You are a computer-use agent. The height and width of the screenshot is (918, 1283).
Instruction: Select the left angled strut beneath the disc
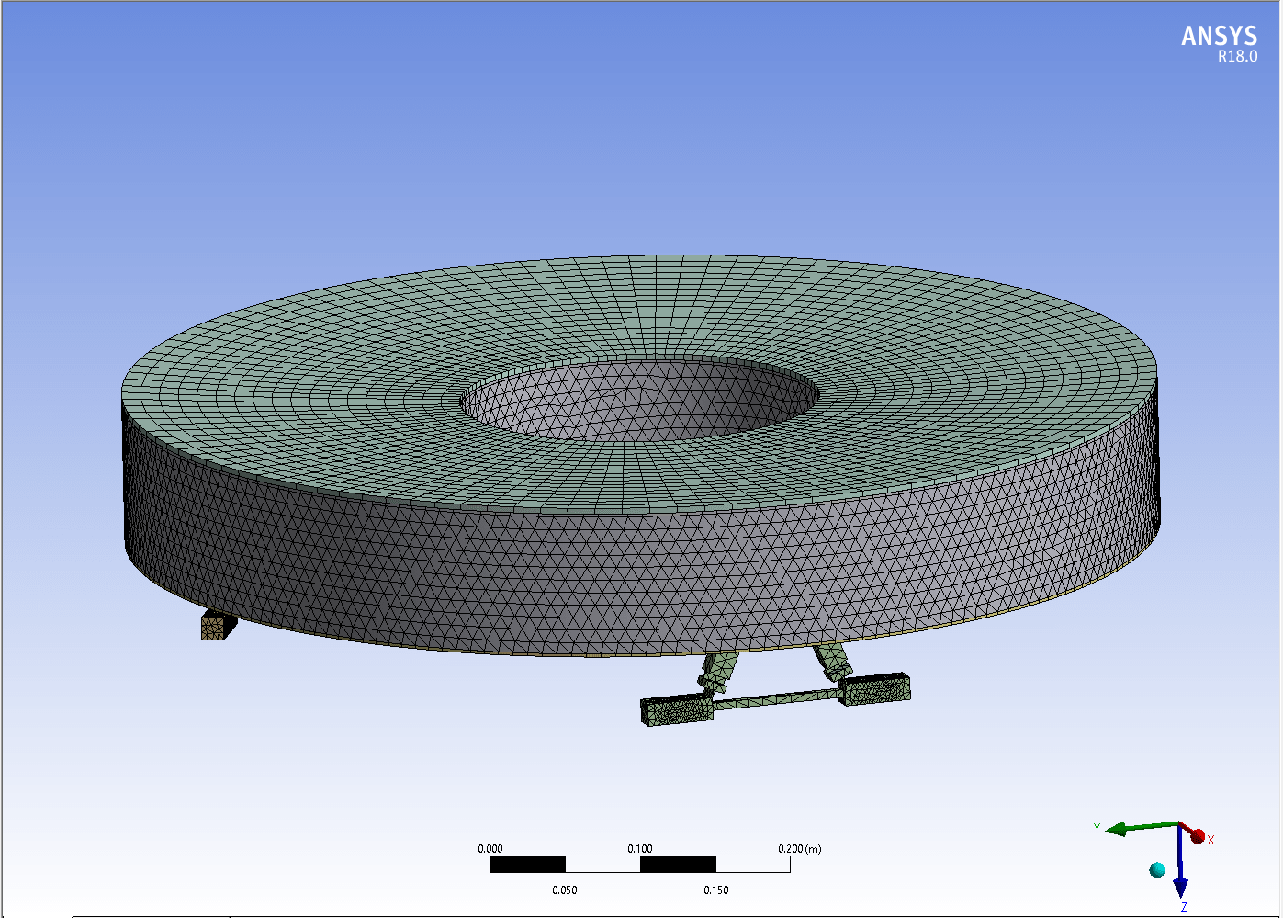point(716,672)
